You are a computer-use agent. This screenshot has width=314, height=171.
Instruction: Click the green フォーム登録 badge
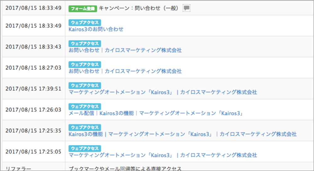click(83, 8)
